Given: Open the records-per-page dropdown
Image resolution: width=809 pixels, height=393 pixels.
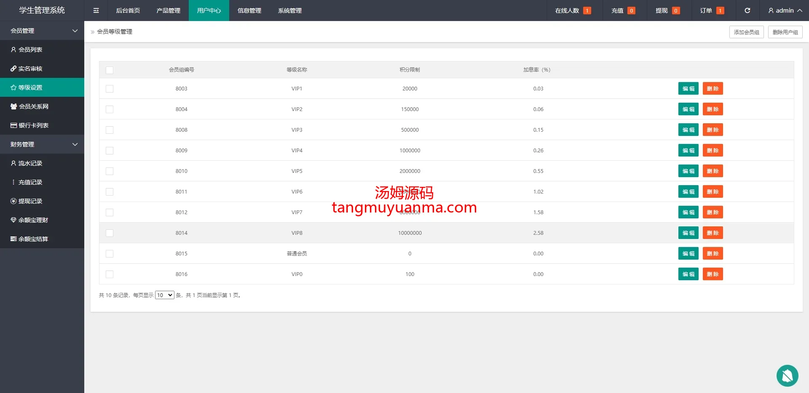Looking at the screenshot, I should tap(164, 295).
